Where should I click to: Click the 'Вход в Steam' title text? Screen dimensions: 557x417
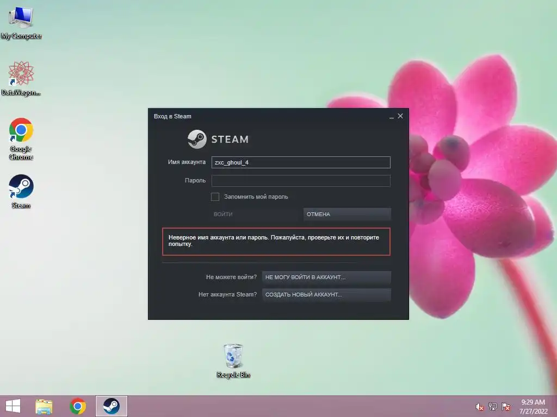pyautogui.click(x=172, y=116)
